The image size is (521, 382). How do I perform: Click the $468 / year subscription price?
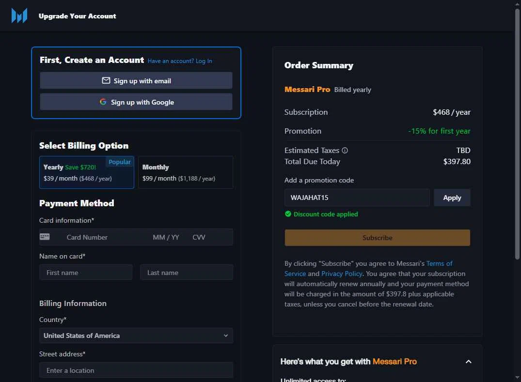[x=452, y=112]
